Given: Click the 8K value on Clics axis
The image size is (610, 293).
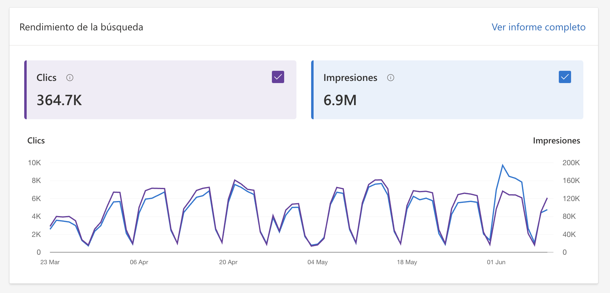Looking at the screenshot, I should [36, 181].
